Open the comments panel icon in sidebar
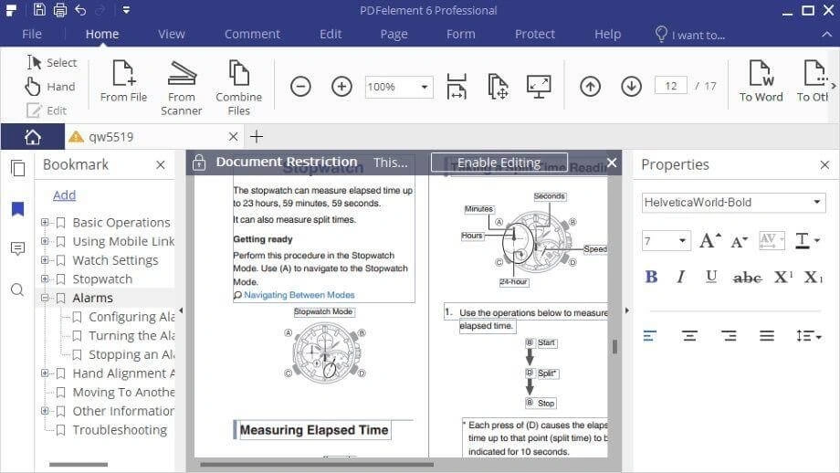Screen dimensions: 840x473 [x=17, y=248]
